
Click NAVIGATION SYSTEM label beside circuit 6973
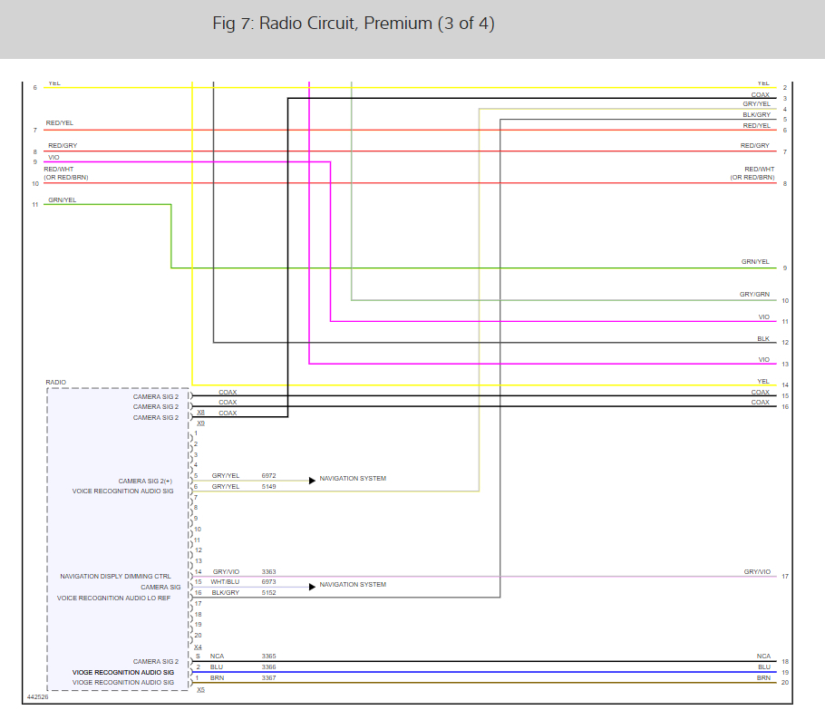click(x=353, y=585)
